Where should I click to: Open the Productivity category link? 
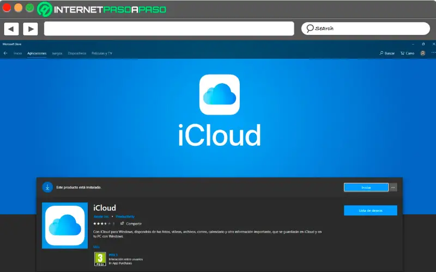(125, 217)
